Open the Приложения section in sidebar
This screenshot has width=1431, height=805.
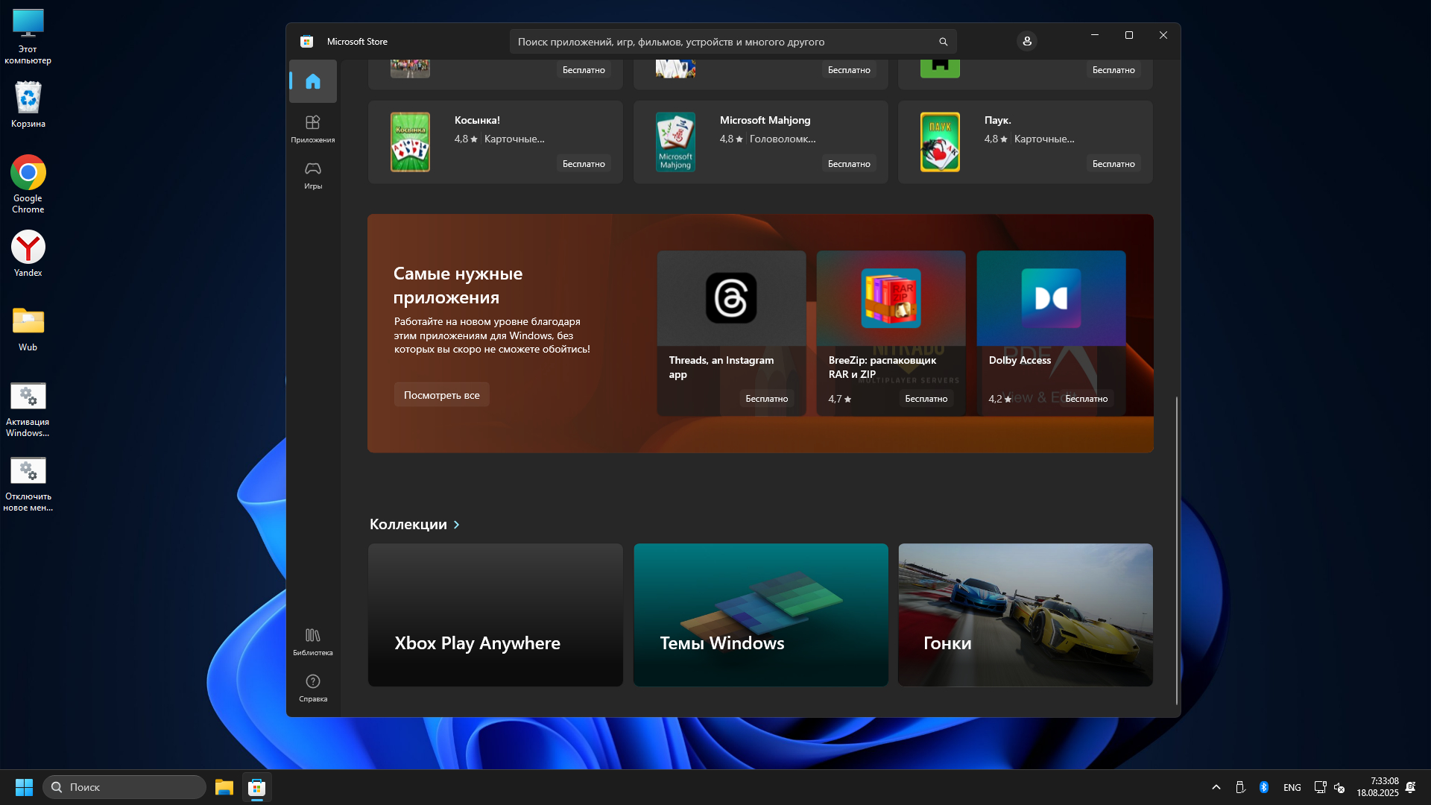313,128
